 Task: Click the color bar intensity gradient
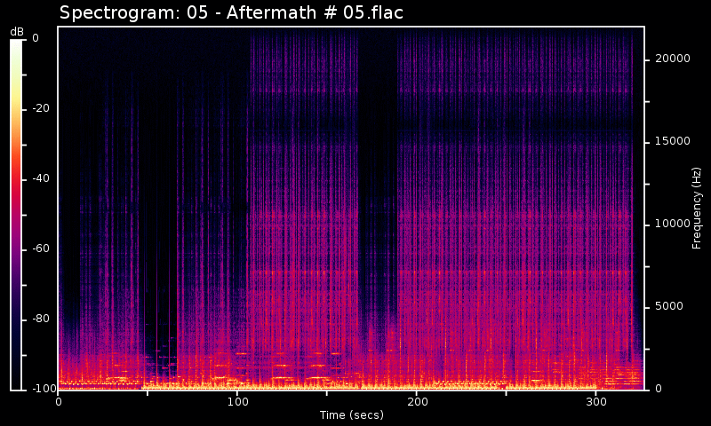[17, 213]
